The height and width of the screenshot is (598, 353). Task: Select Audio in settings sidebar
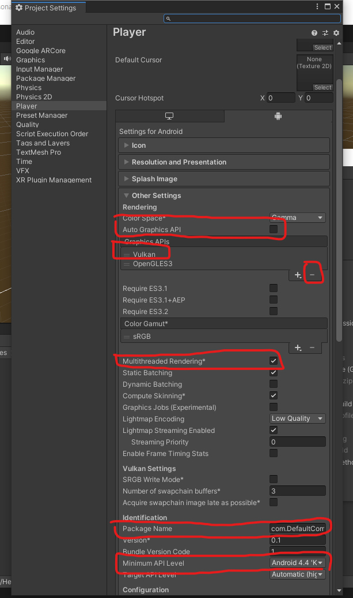coord(25,32)
